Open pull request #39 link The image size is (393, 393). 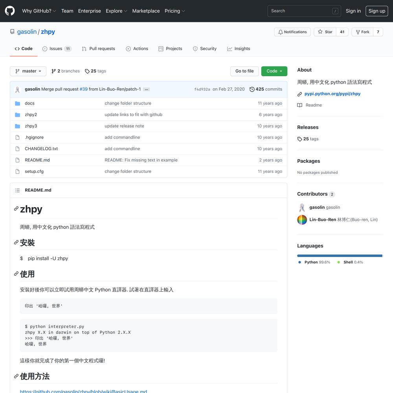tap(83, 89)
